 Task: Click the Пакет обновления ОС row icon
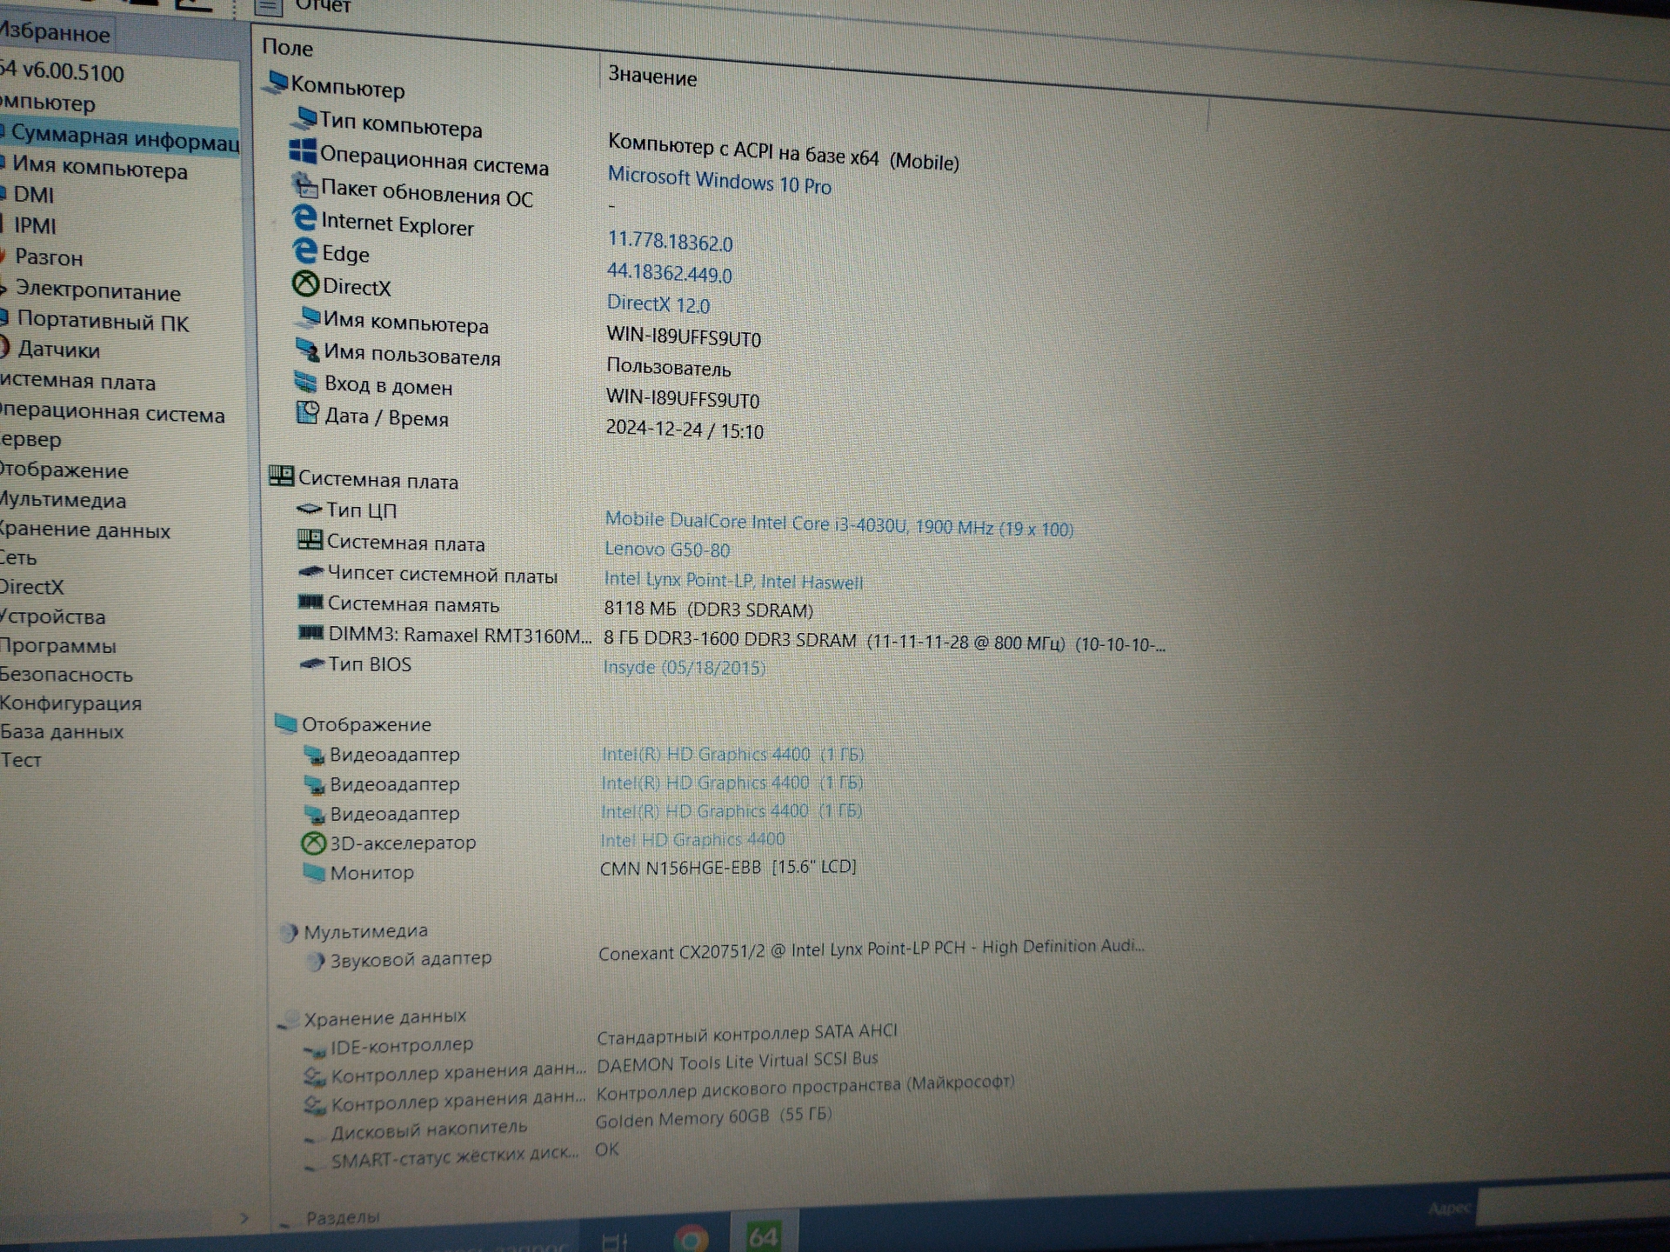click(304, 184)
